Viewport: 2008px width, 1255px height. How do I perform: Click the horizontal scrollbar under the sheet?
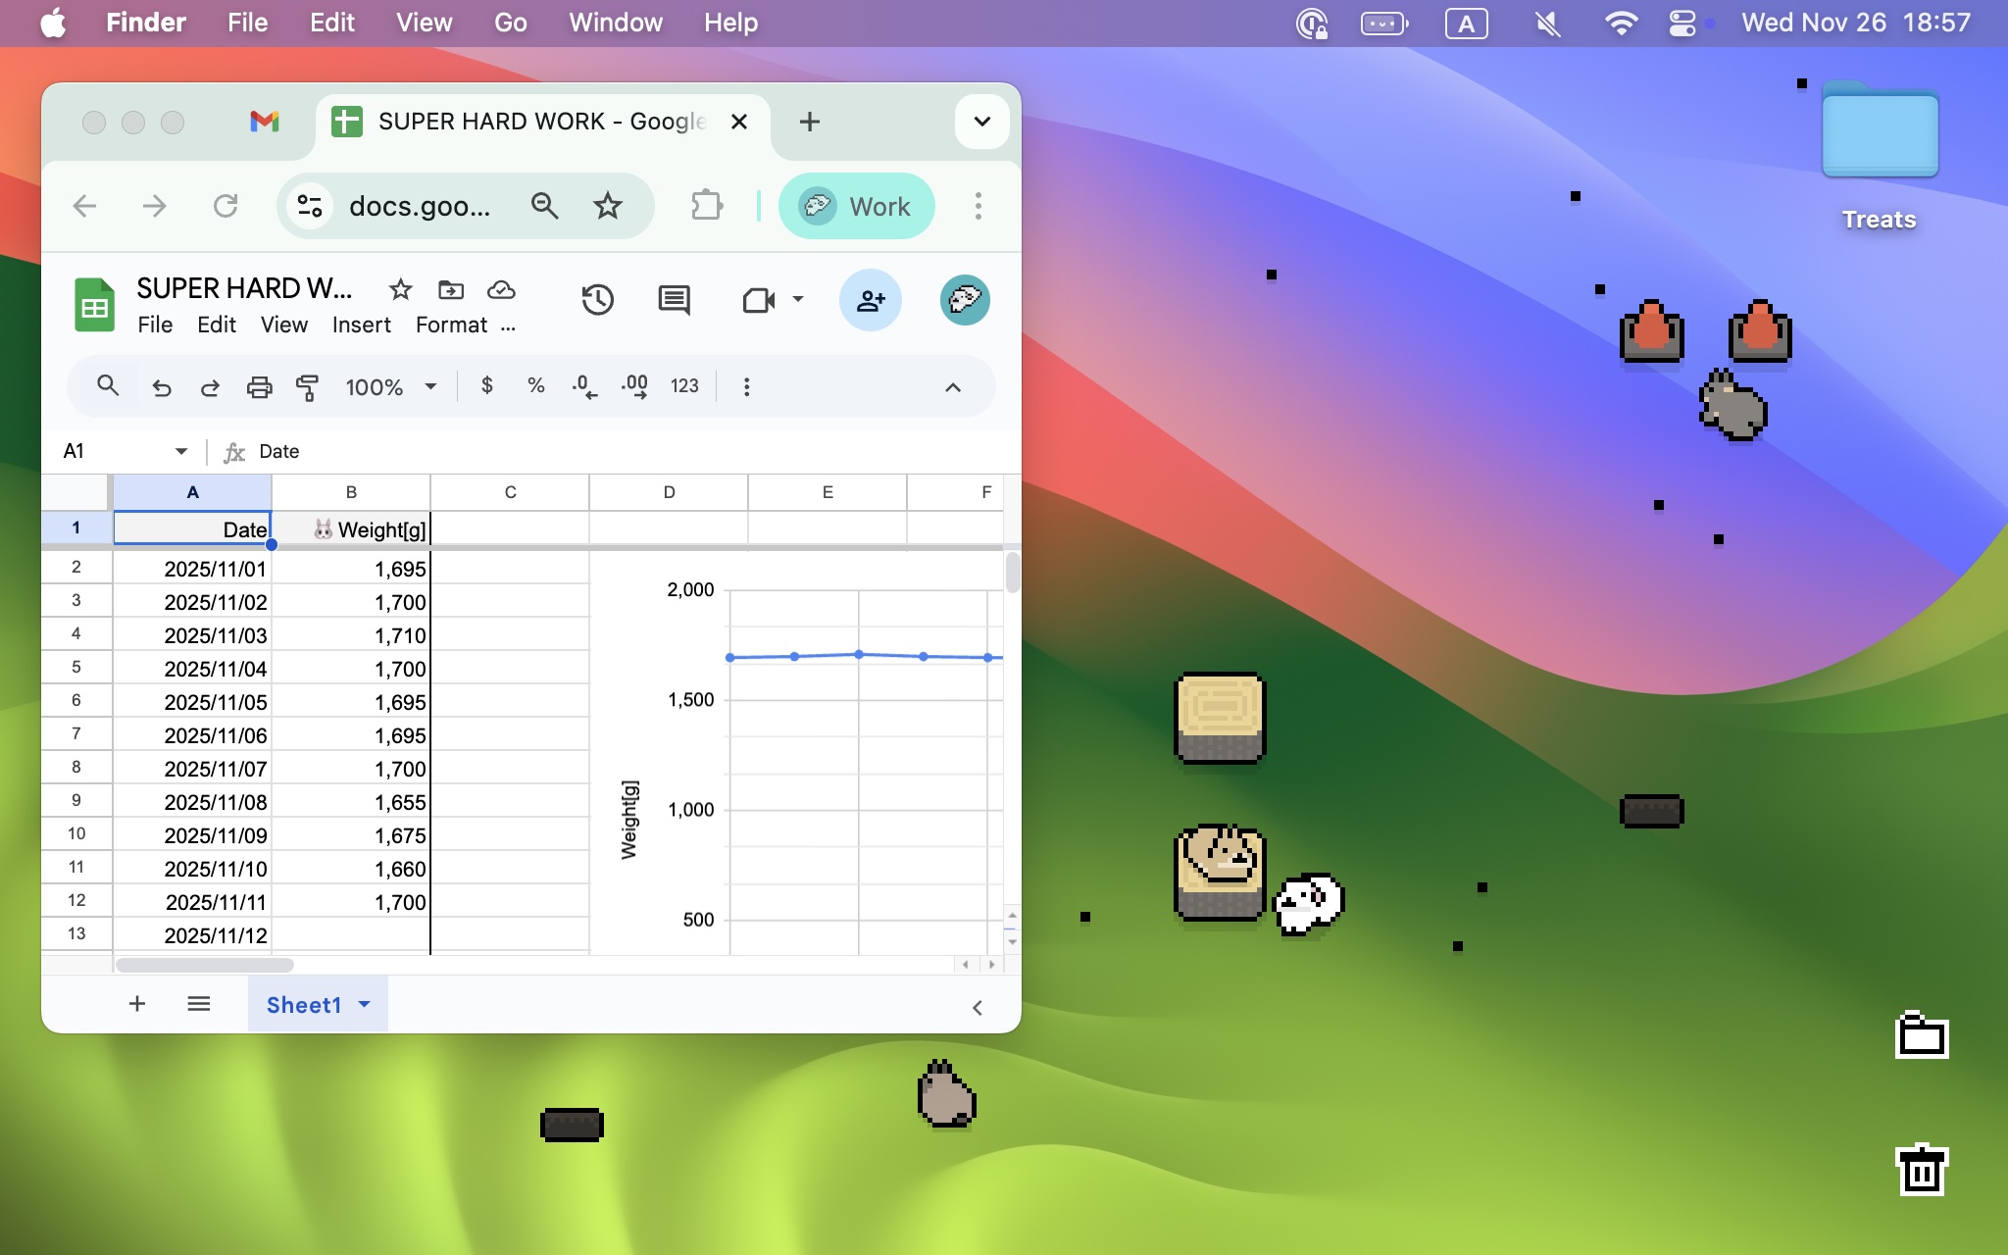205,965
